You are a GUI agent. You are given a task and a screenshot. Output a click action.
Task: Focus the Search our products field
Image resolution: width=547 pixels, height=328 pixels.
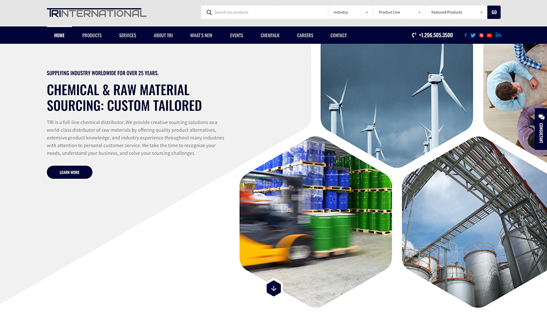point(268,13)
